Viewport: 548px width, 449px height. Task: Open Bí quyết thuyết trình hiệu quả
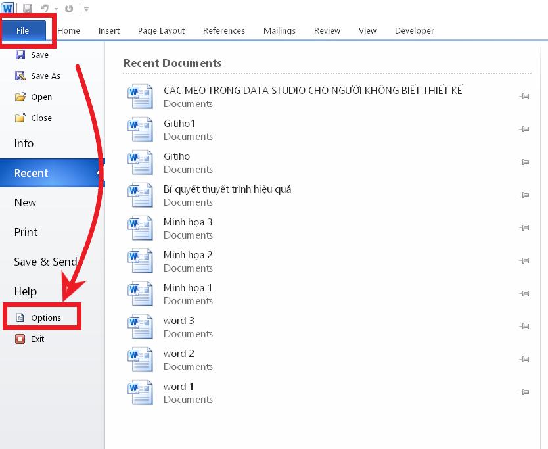pos(329,195)
